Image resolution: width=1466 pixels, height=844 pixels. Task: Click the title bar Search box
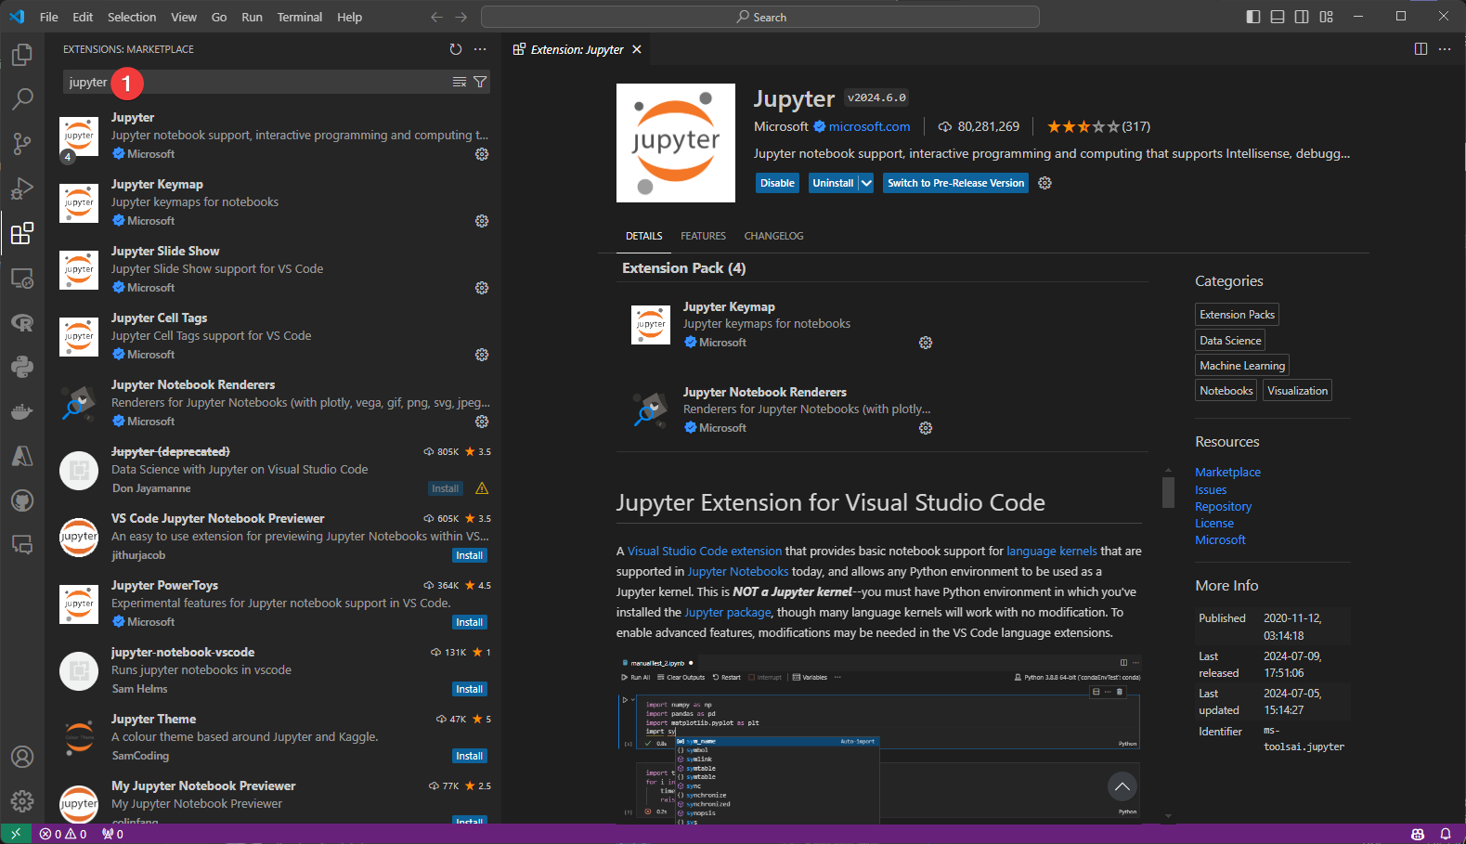click(760, 17)
